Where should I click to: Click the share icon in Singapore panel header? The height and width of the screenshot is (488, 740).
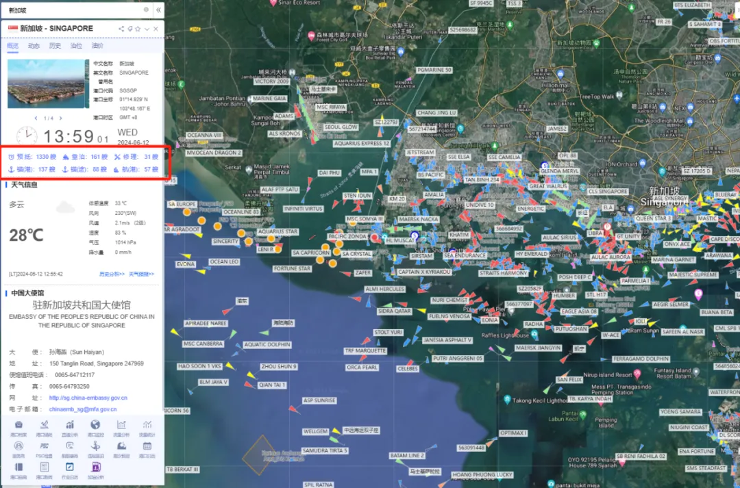(x=121, y=29)
